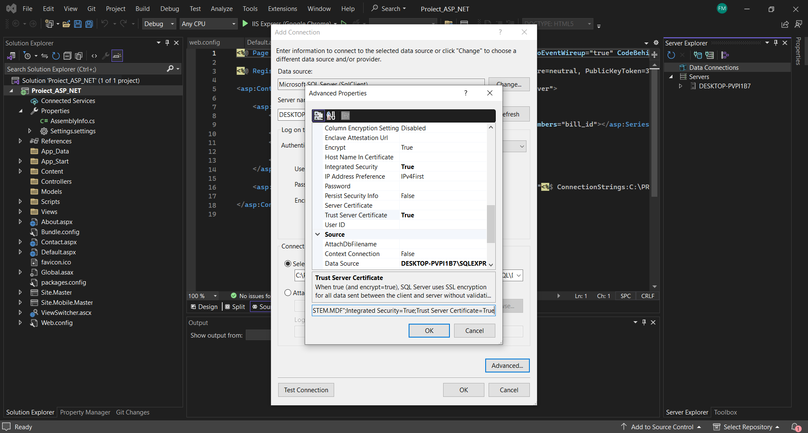Screen dimensions: 808x433
Task: Click the connection string text field
Action: point(404,311)
